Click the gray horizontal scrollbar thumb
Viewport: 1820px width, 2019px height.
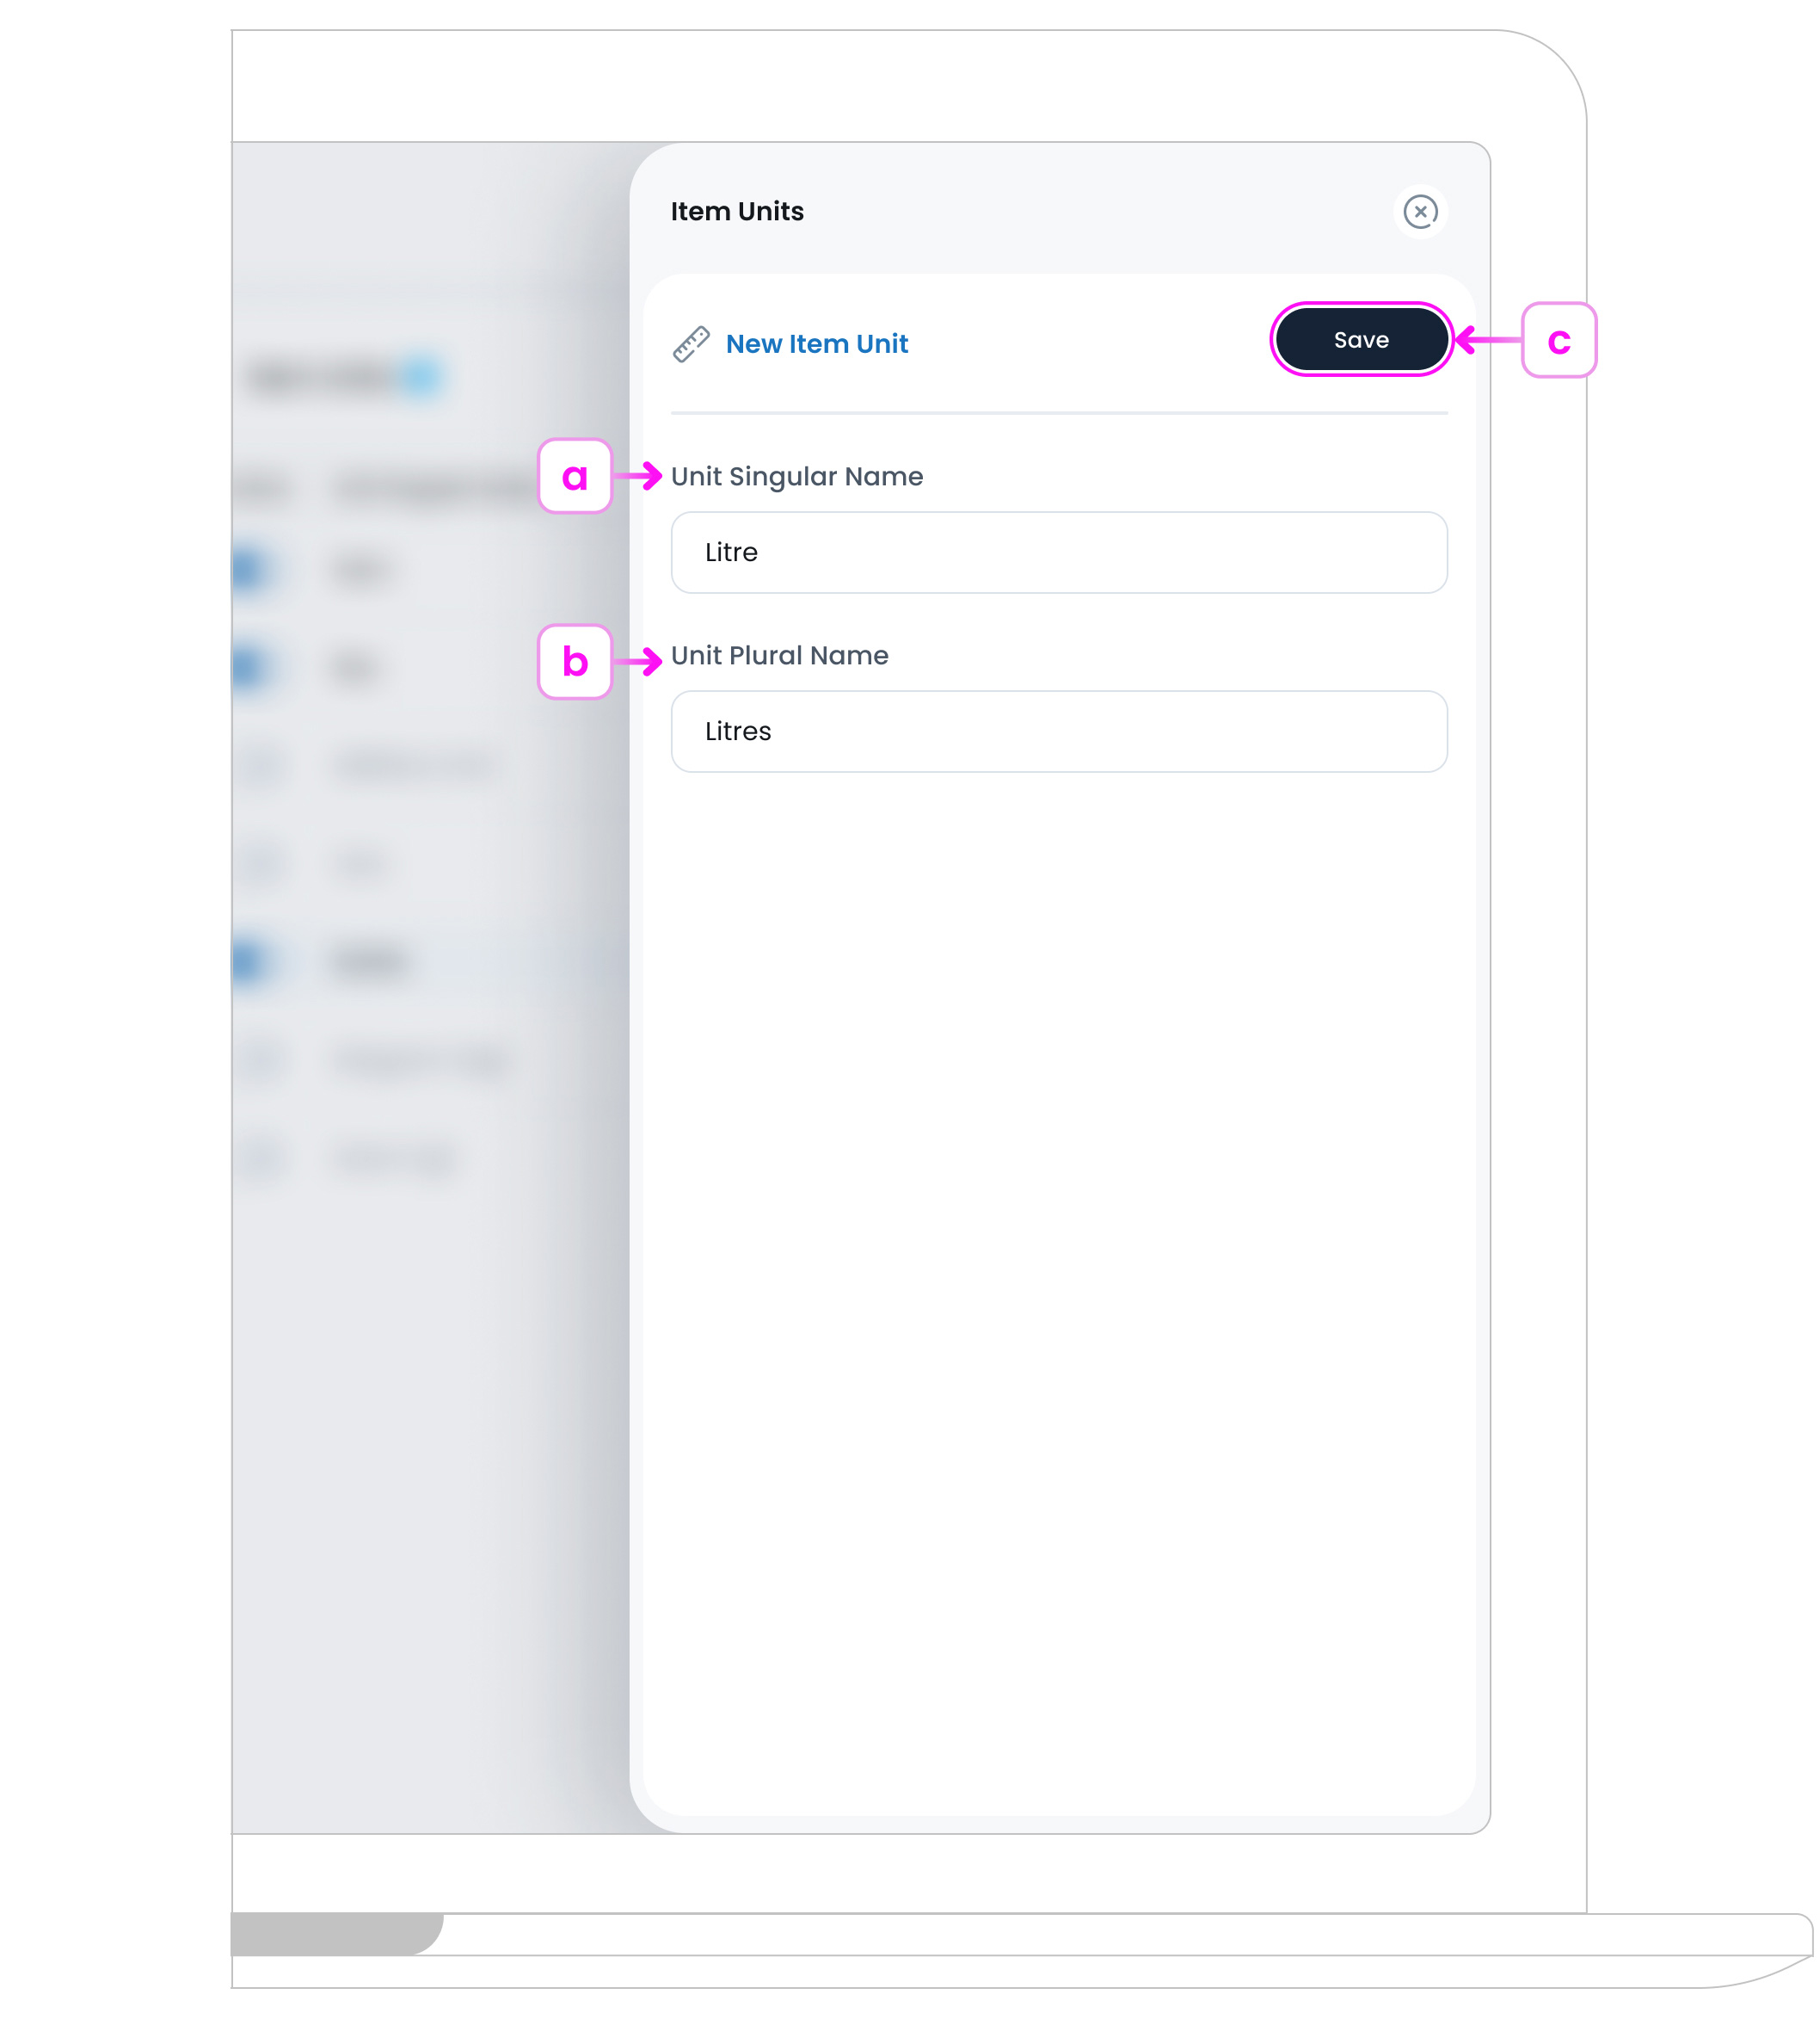pyautogui.click(x=337, y=1933)
